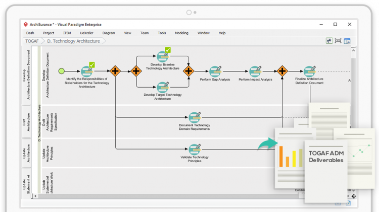
Task: Click the TOGAF breadcrumb
Action: [33, 41]
